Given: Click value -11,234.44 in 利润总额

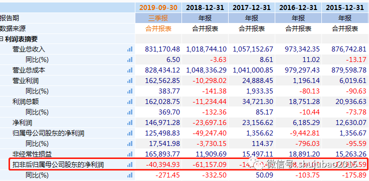Looking at the screenshot, I should click(x=210, y=101).
